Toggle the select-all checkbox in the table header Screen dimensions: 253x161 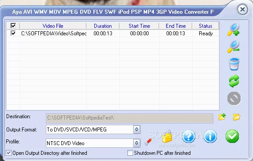[13, 26]
